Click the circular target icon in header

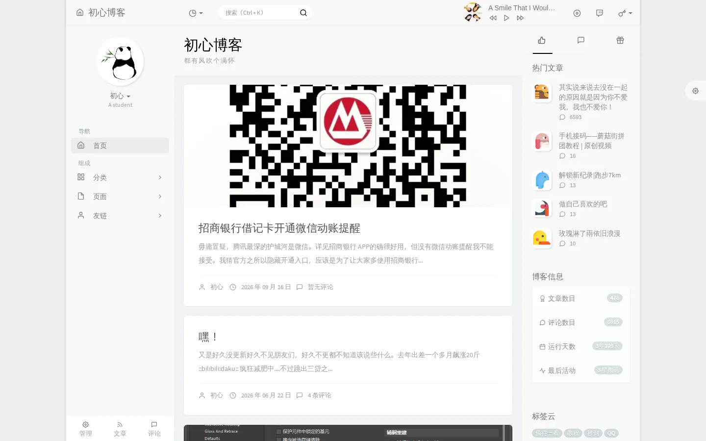pyautogui.click(x=577, y=13)
